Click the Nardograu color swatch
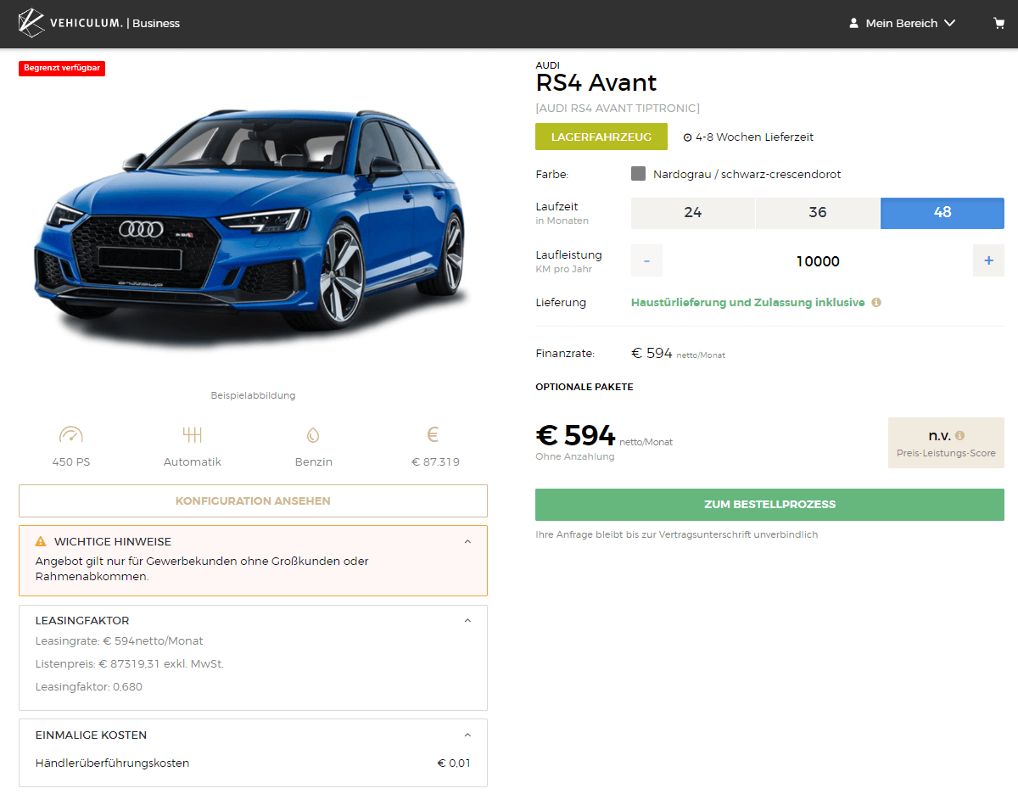 click(x=639, y=174)
